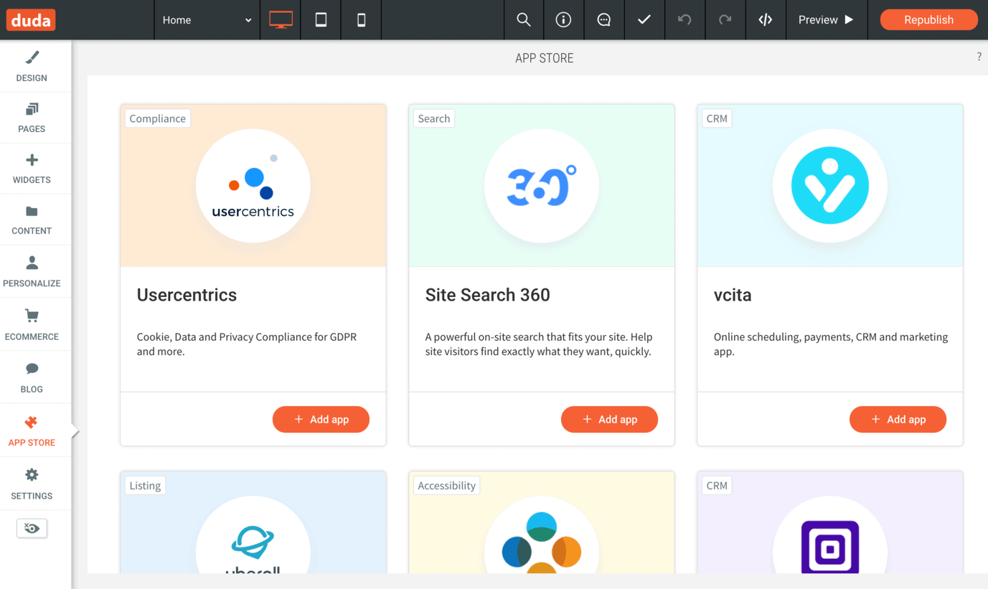Click the Uberall planet logo

coord(253,534)
